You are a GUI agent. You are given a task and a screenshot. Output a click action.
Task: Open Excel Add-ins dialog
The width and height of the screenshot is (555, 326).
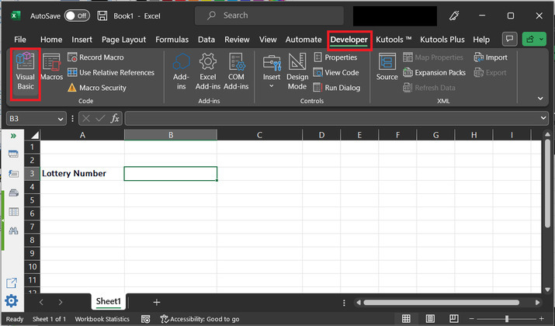[207, 71]
